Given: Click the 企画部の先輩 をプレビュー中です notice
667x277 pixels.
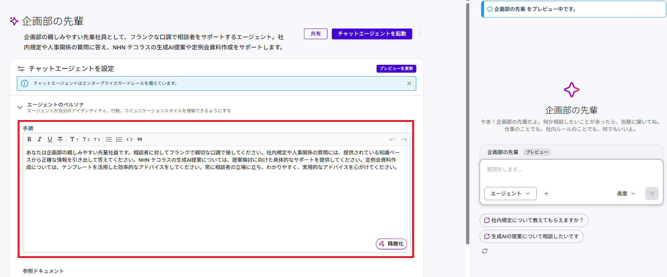Looking at the screenshot, I should click(573, 9).
